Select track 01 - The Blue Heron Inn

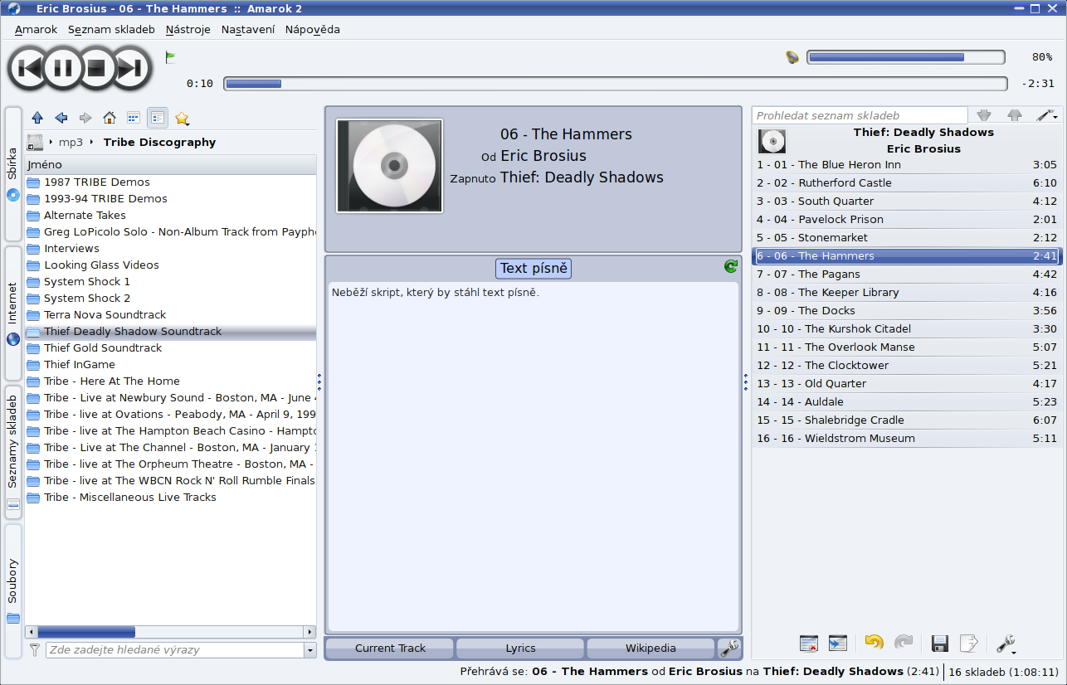[907, 164]
